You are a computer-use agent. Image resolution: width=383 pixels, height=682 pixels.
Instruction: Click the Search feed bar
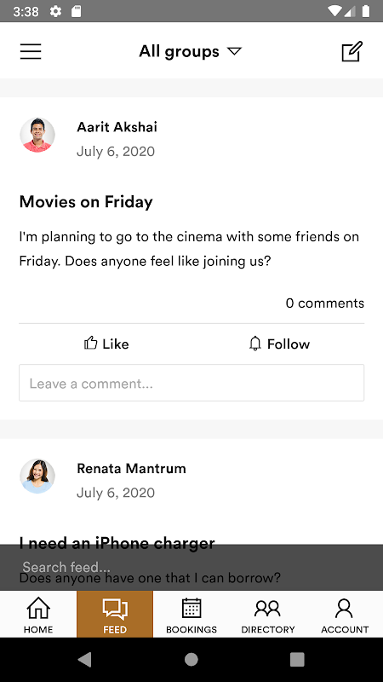click(191, 567)
